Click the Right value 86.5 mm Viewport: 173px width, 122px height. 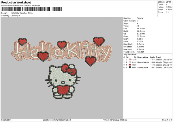pos(141,31)
